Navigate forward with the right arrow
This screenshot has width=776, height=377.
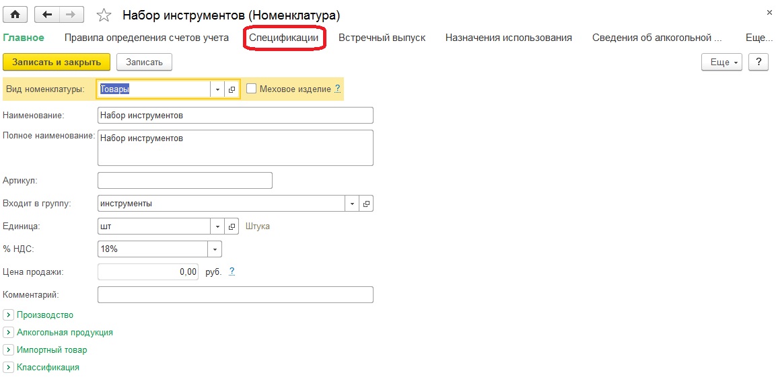71,15
